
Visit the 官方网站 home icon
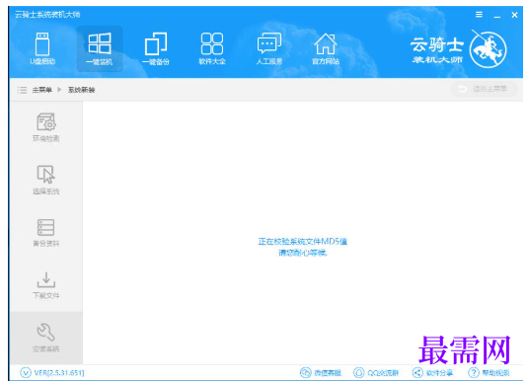click(x=326, y=48)
